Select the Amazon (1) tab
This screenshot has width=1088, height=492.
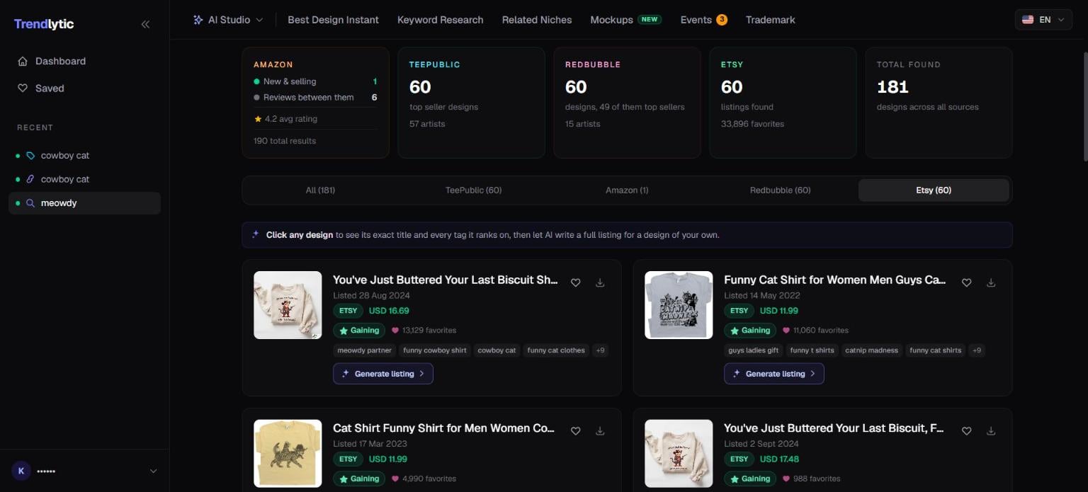(627, 190)
